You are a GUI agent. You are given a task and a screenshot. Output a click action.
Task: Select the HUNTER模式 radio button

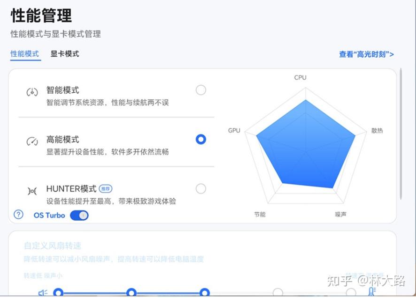201,189
